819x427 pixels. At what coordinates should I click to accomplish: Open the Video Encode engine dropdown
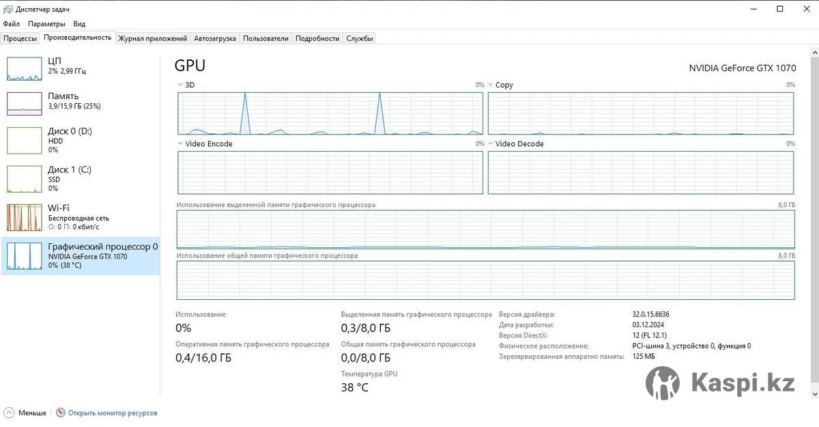[x=180, y=144]
